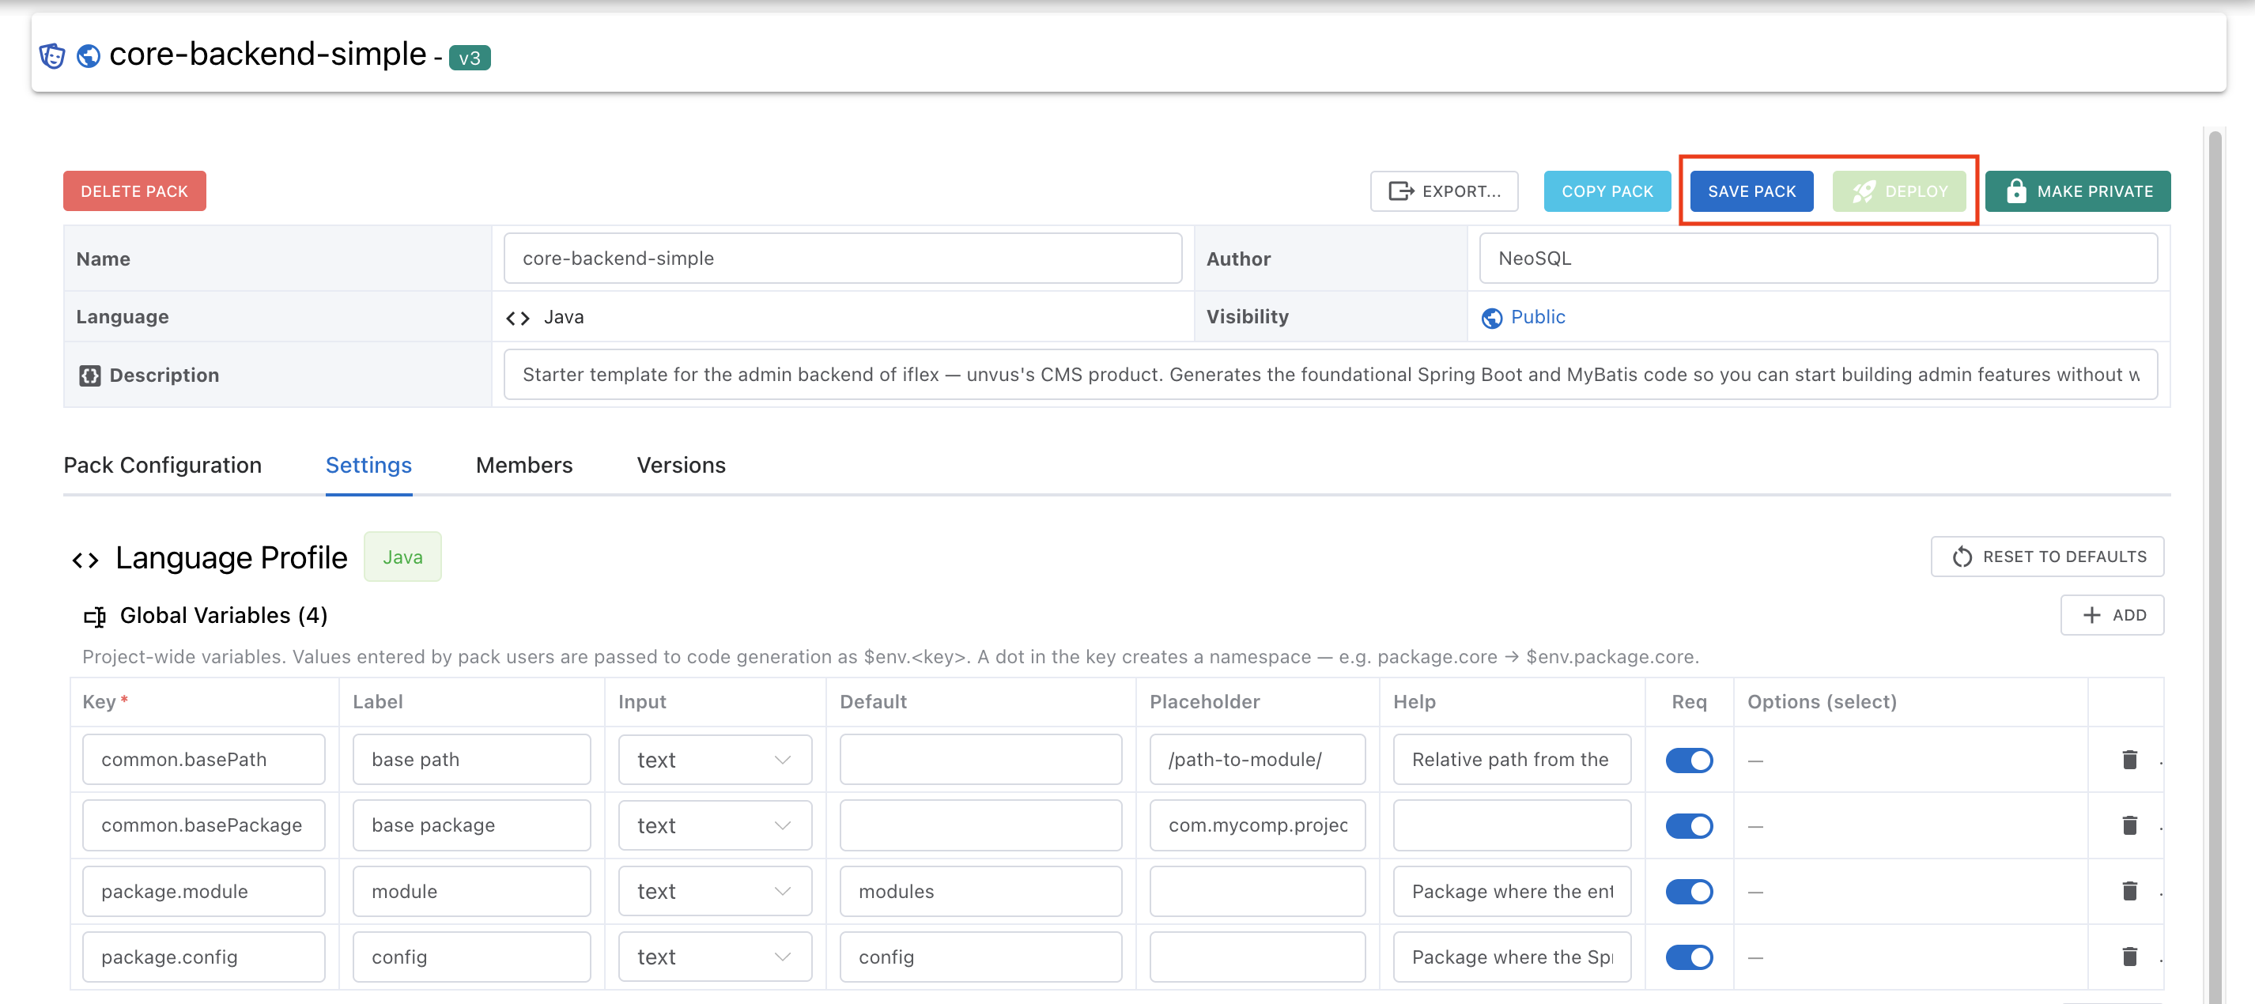Toggle required switch for package.module
This screenshot has height=1004, width=2255.
point(1689,891)
